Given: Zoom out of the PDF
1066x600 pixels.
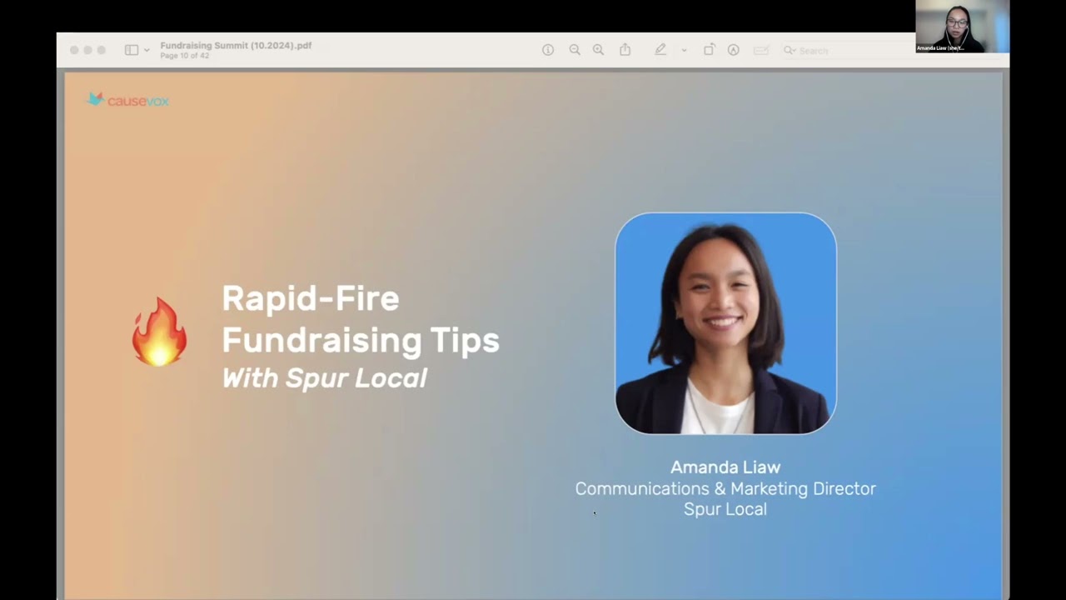Looking at the screenshot, I should (575, 50).
